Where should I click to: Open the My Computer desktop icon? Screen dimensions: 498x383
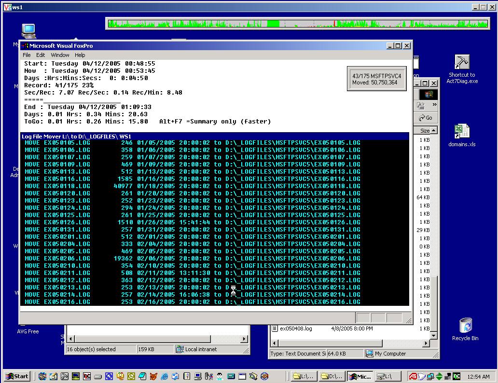tap(28, 31)
